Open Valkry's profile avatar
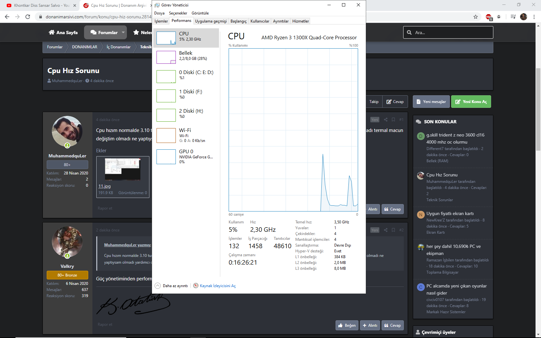The height and width of the screenshot is (338, 541). coord(67,241)
